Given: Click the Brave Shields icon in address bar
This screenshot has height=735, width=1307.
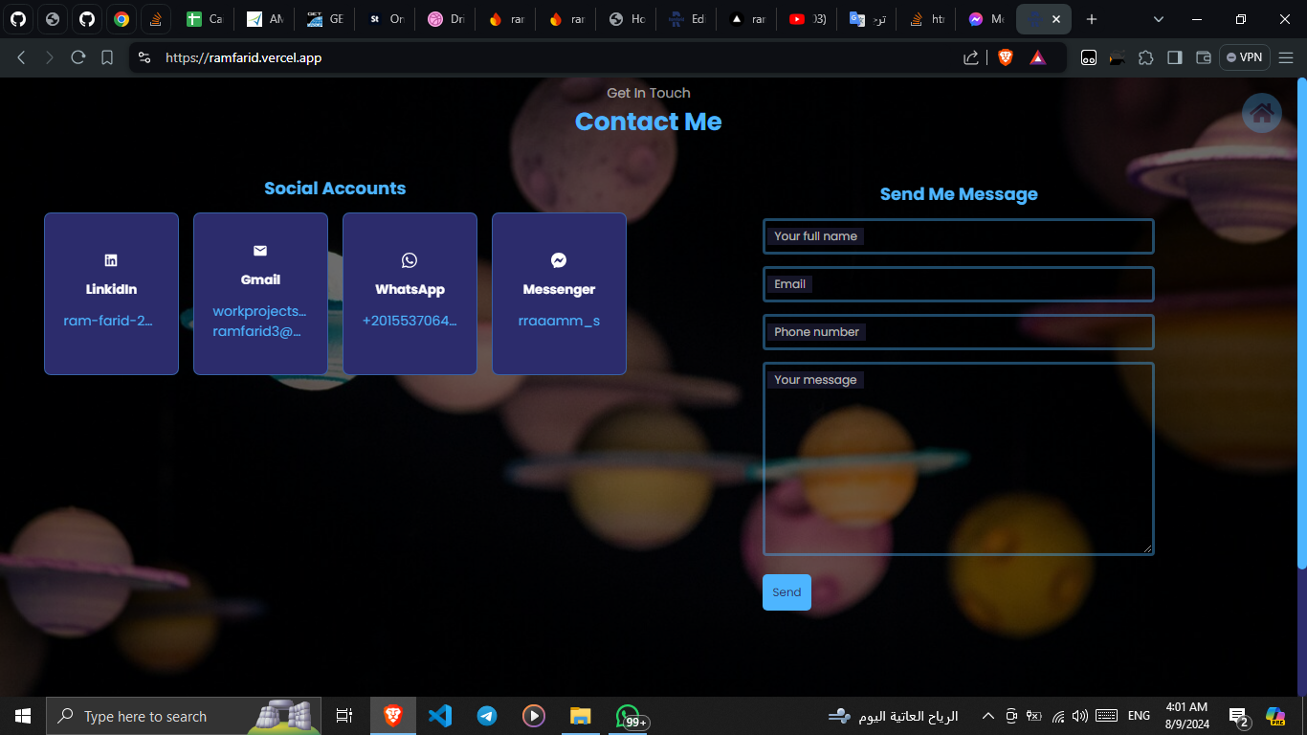Looking at the screenshot, I should (1005, 57).
